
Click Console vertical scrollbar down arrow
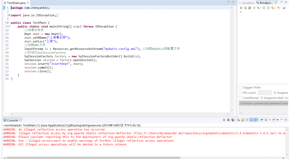click(287, 154)
